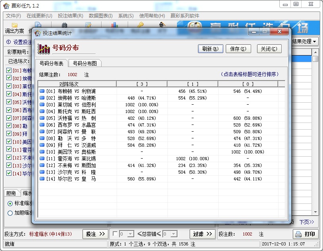Click the 刷新(R) button

point(210,49)
